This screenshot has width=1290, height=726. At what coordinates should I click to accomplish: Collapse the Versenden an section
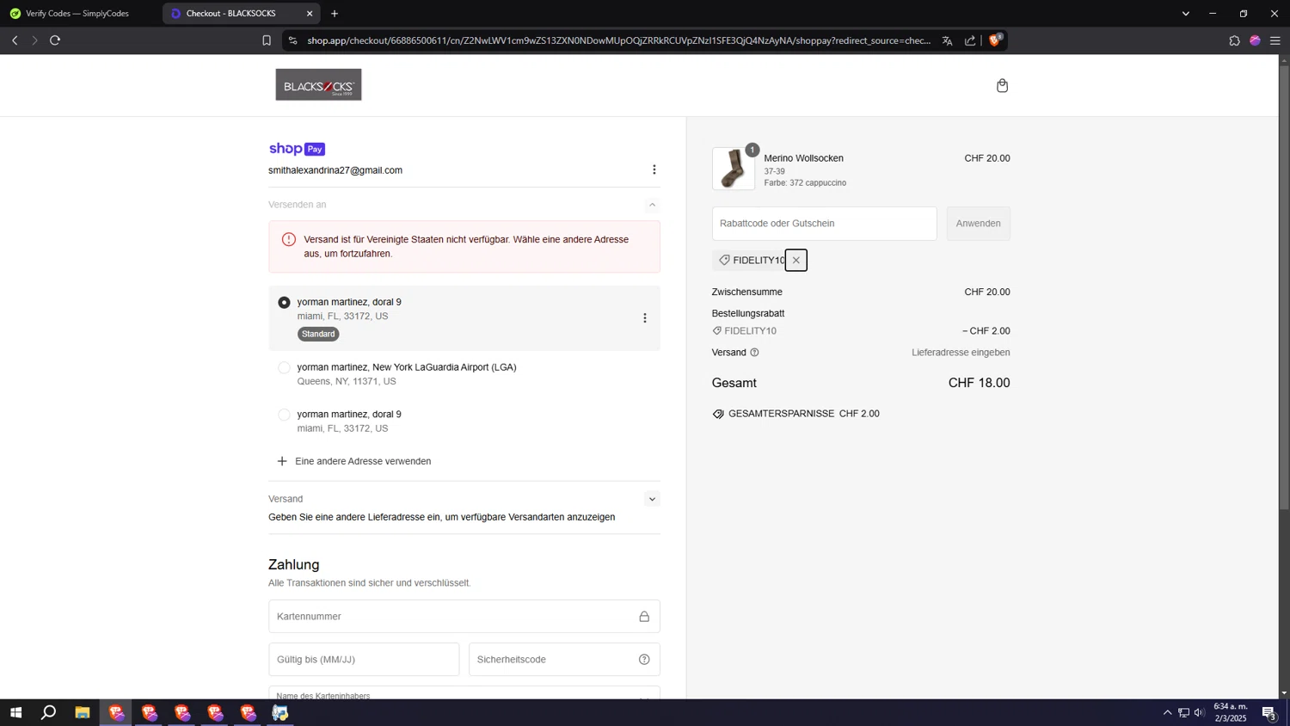[652, 205]
